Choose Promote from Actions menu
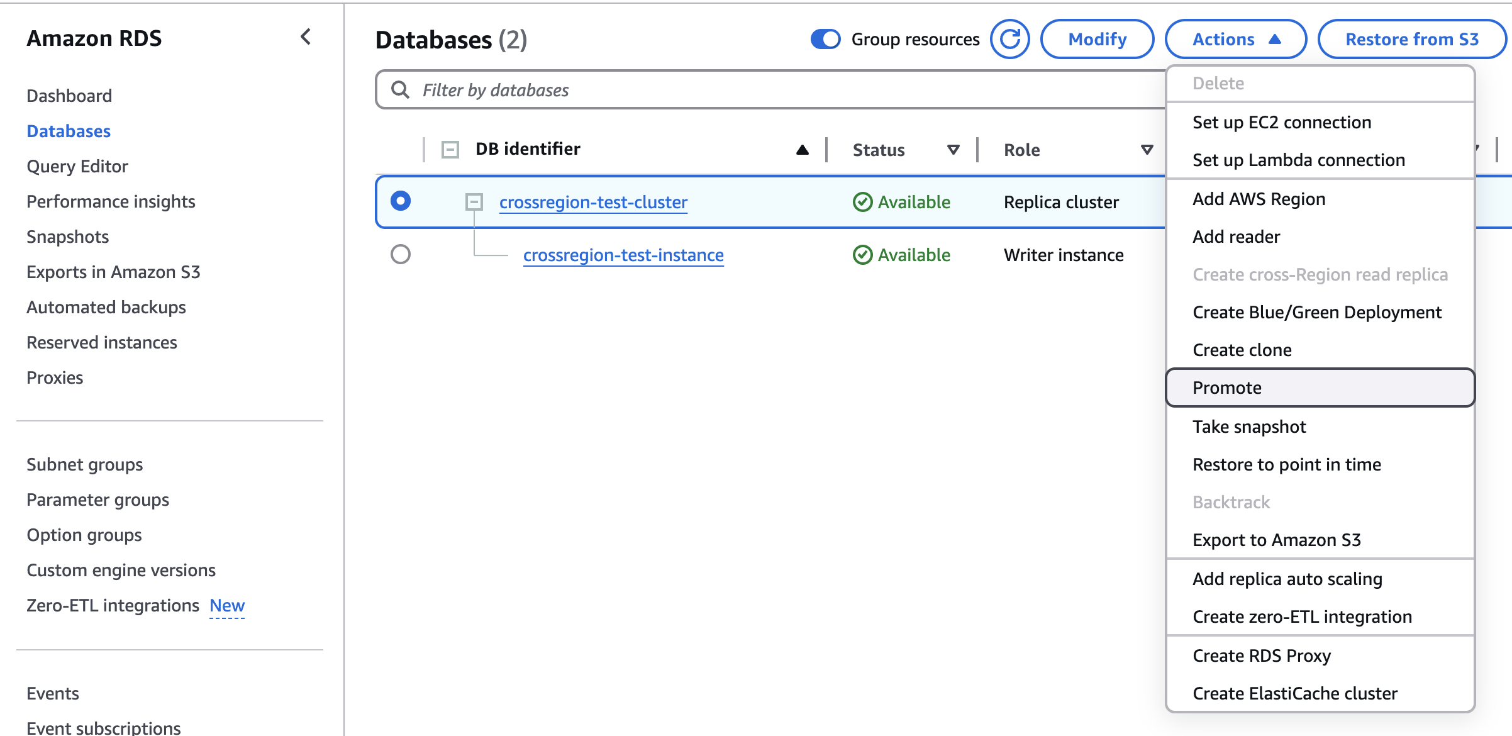This screenshot has width=1512, height=736. click(x=1227, y=388)
